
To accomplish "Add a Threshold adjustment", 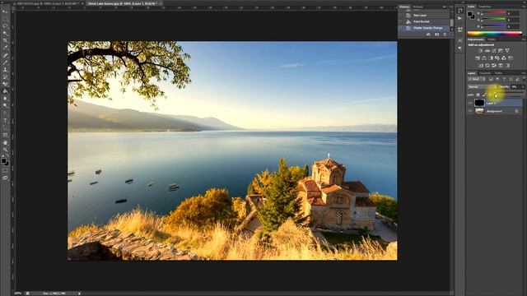I will [x=494, y=66].
